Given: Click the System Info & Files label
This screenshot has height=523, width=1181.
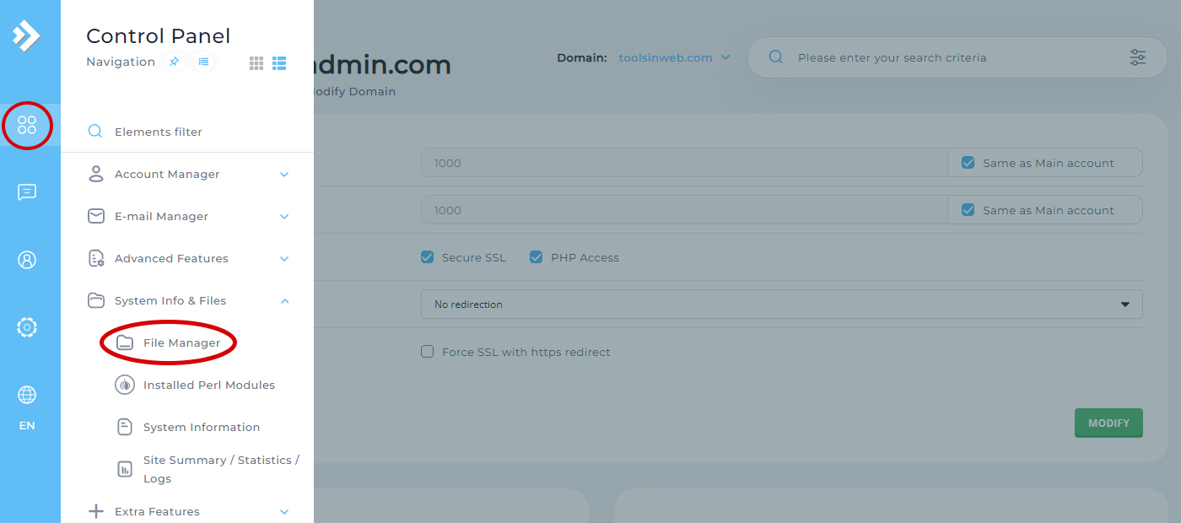Looking at the screenshot, I should pyautogui.click(x=170, y=300).
